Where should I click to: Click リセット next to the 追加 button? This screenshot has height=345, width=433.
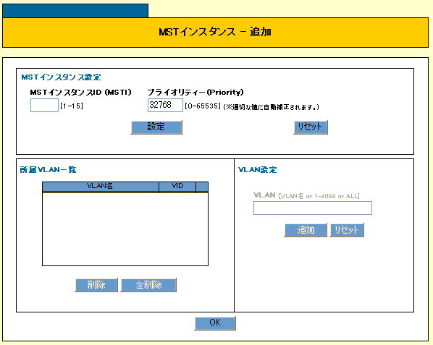347,230
